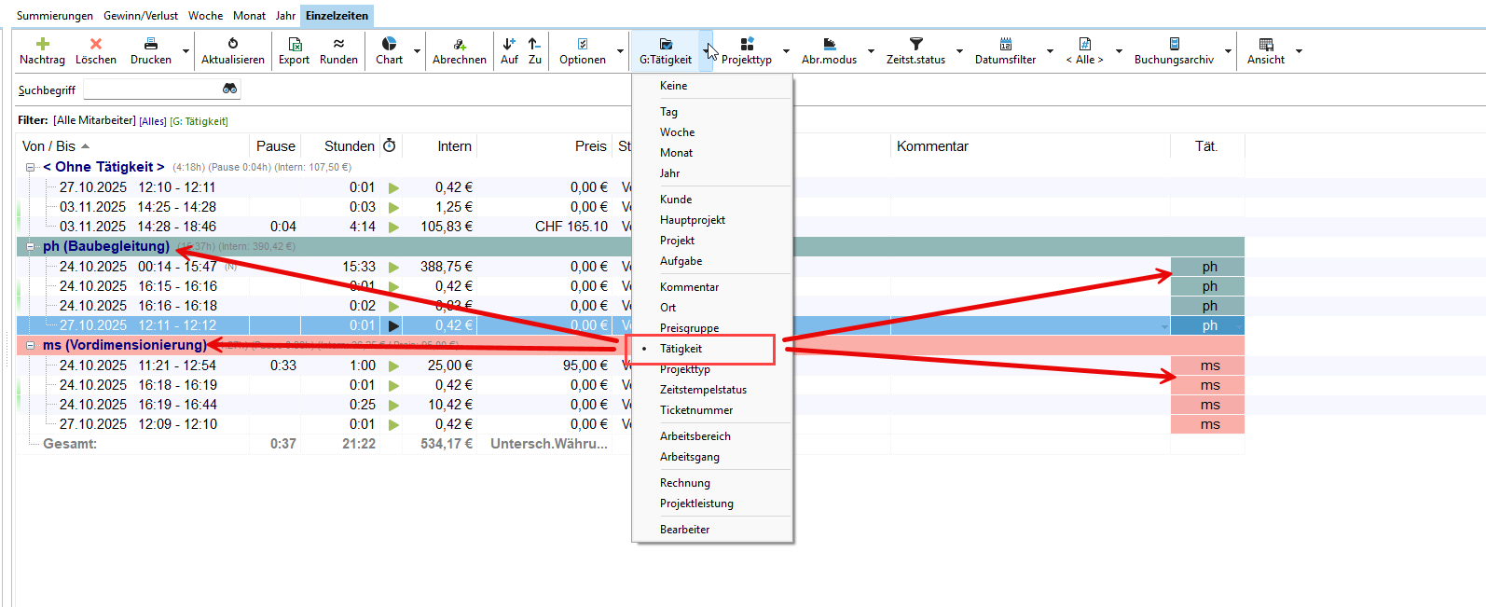Click the Nachtrag plus icon
Screen dimensions: 1486x607
[43, 44]
